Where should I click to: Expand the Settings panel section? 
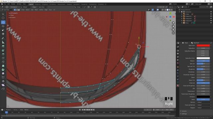click(x=184, y=114)
